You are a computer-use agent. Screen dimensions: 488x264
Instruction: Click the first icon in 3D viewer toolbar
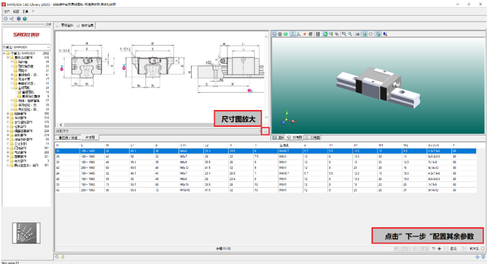coord(275,34)
